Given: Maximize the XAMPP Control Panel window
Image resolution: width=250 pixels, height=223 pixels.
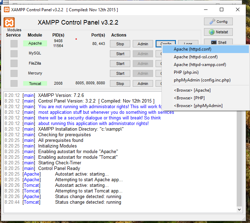Looking at the screenshot, I should 222,10.
